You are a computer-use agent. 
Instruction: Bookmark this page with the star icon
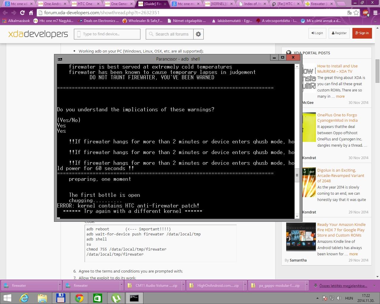click(356, 13)
